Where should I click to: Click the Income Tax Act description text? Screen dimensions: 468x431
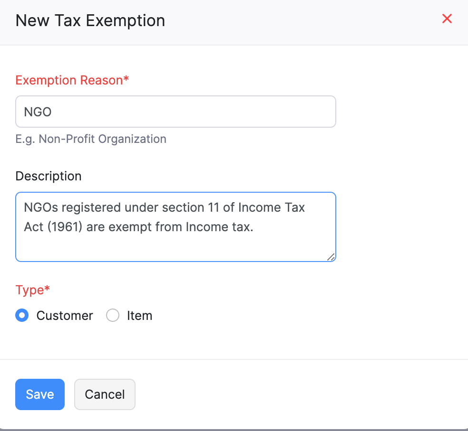164,217
